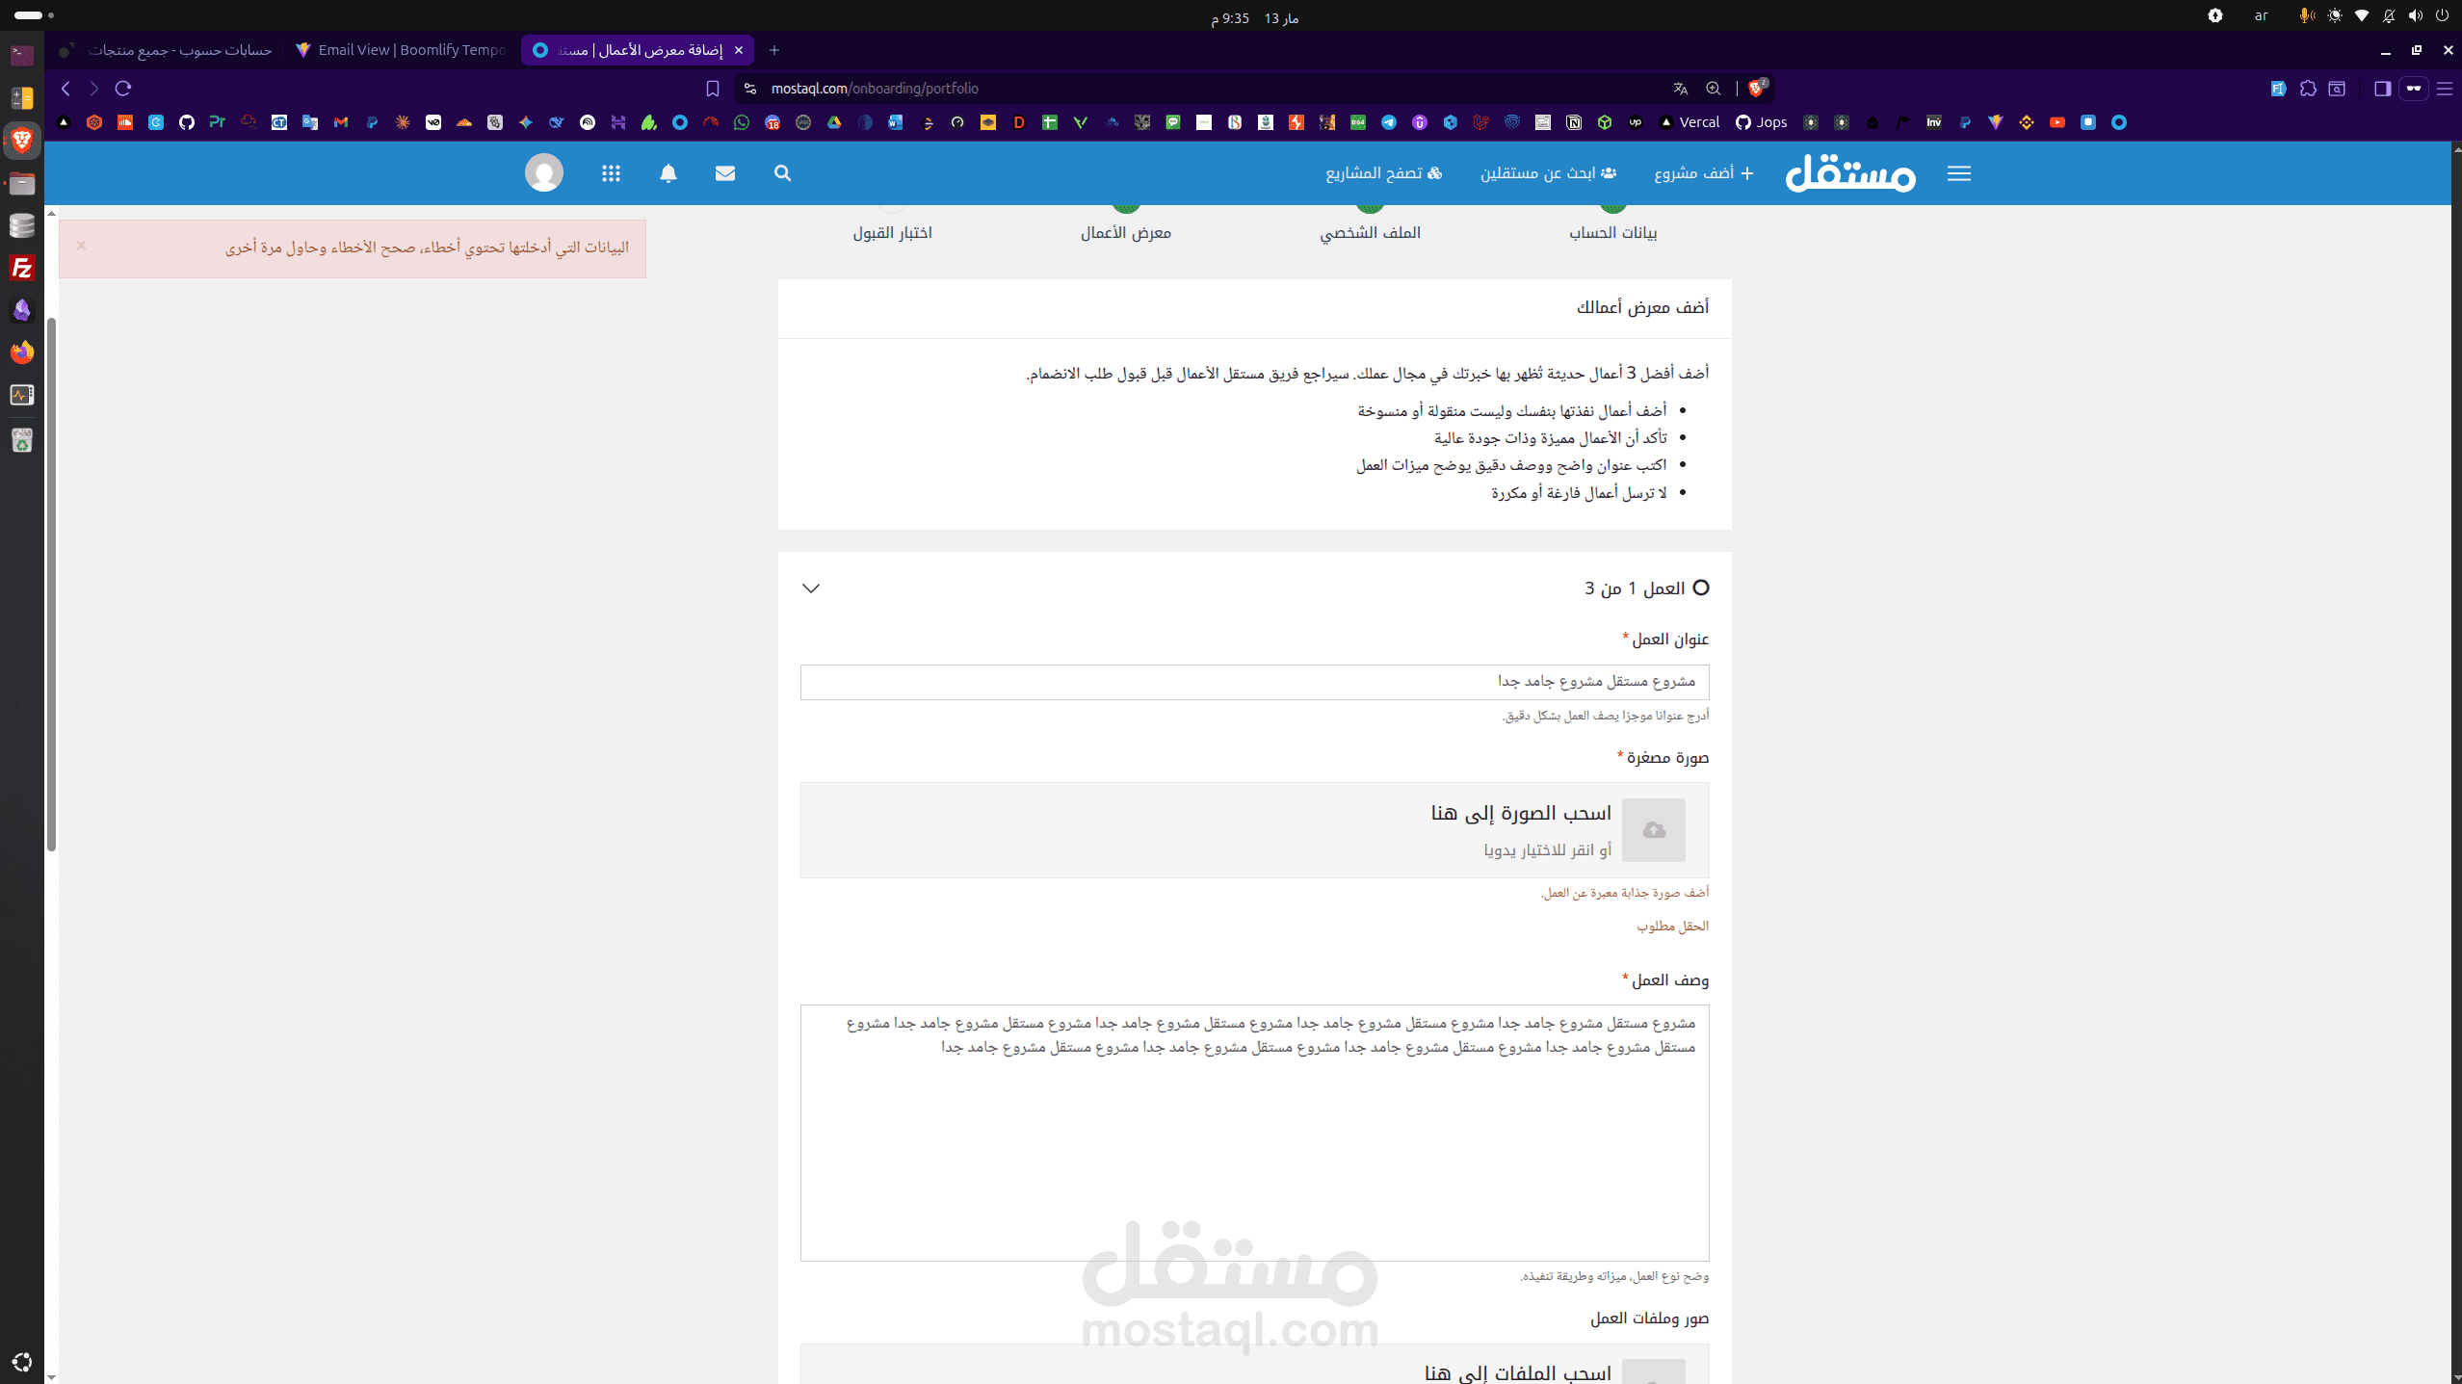Open the ar keyboard language indicator
This screenshot has height=1384, width=2462.
pyautogui.click(x=2261, y=15)
